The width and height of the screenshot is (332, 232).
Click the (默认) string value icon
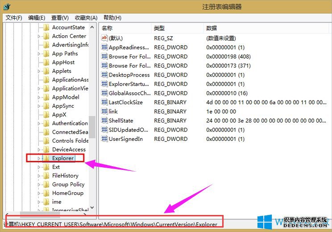[x=104, y=38]
